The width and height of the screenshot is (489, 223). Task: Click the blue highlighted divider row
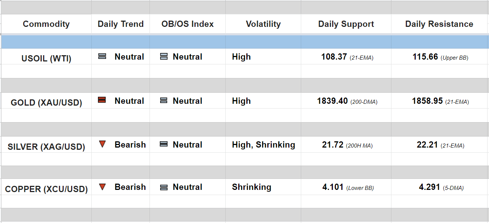click(x=245, y=42)
